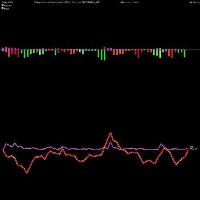Select the Price legend label
This screenshot has height=200, width=200.
pos(6,9)
